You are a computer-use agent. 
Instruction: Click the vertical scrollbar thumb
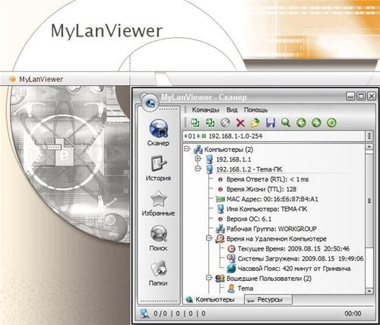click(x=369, y=200)
